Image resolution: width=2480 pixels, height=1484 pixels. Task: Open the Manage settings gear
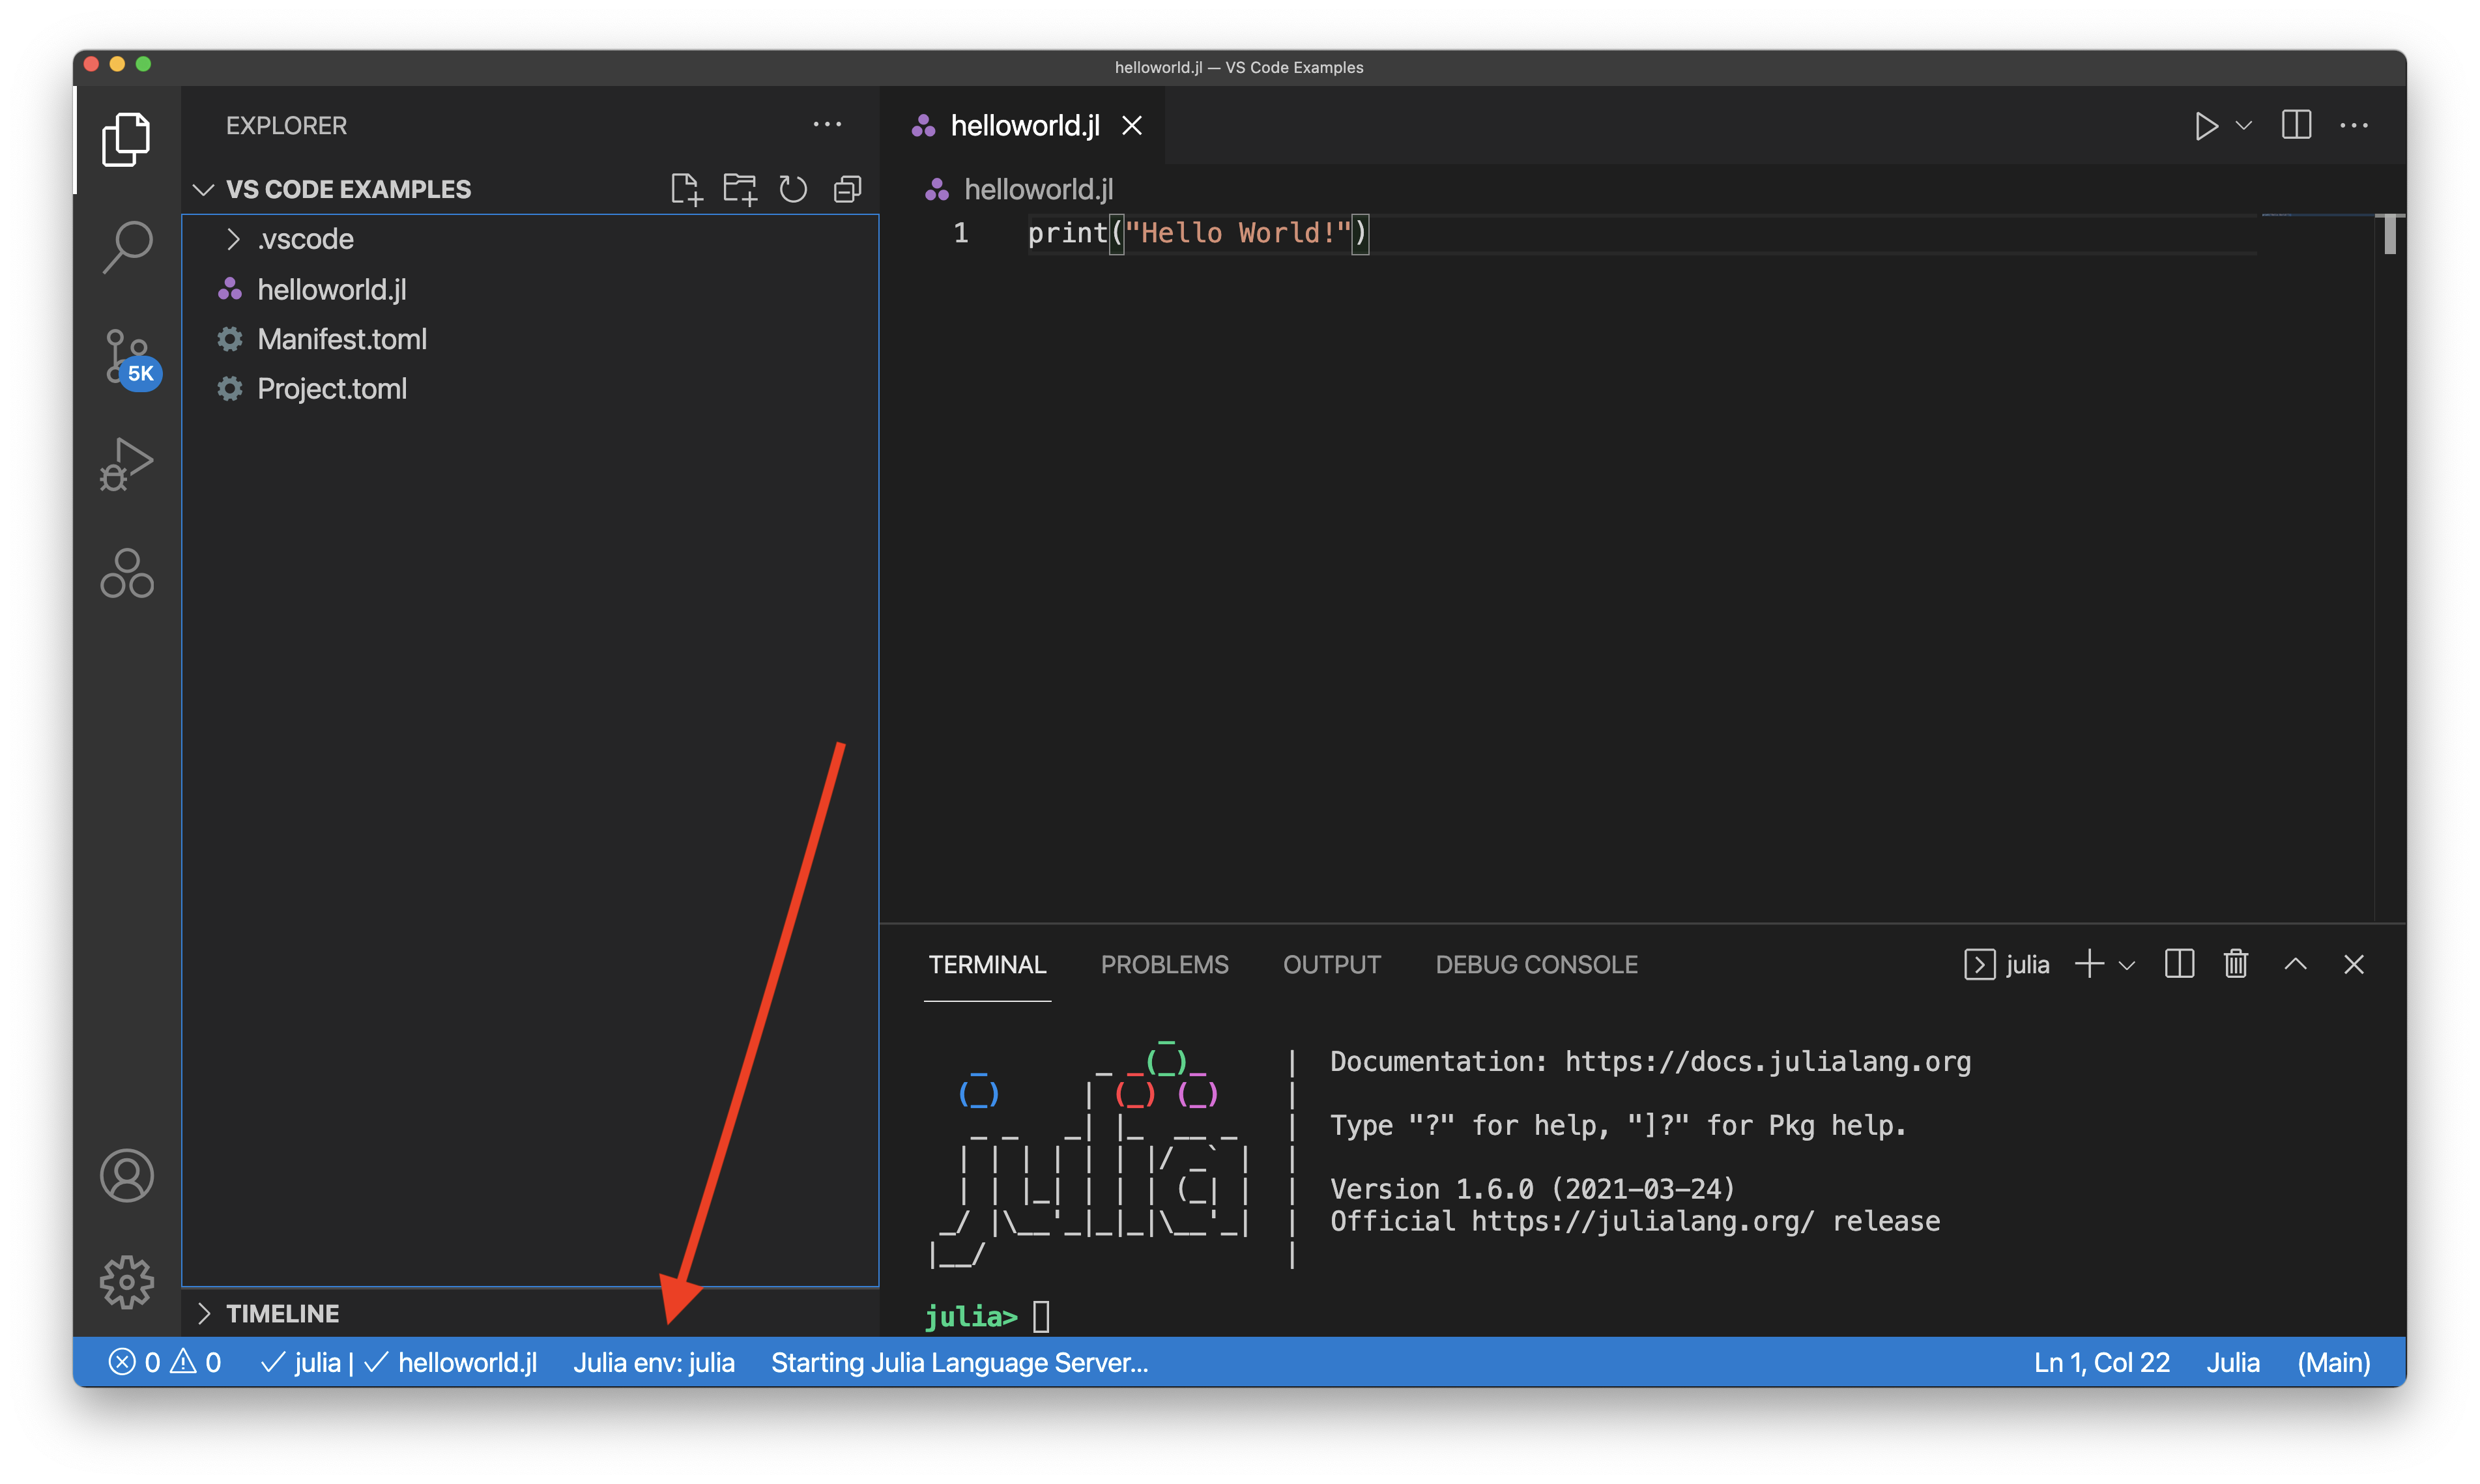click(126, 1282)
